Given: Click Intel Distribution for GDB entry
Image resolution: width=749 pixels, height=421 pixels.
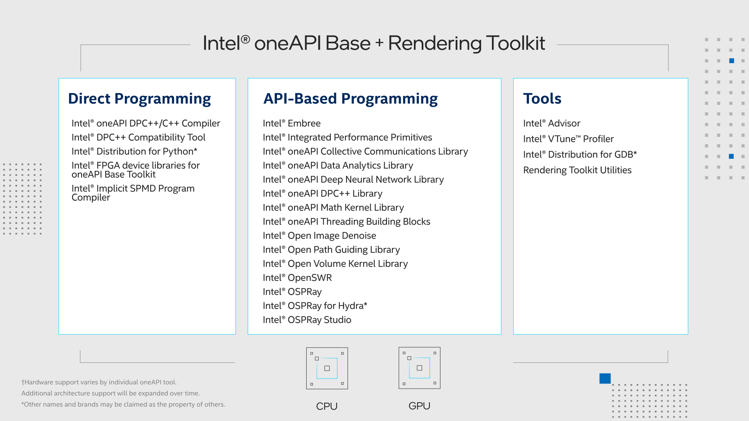Looking at the screenshot, I should pos(580,154).
